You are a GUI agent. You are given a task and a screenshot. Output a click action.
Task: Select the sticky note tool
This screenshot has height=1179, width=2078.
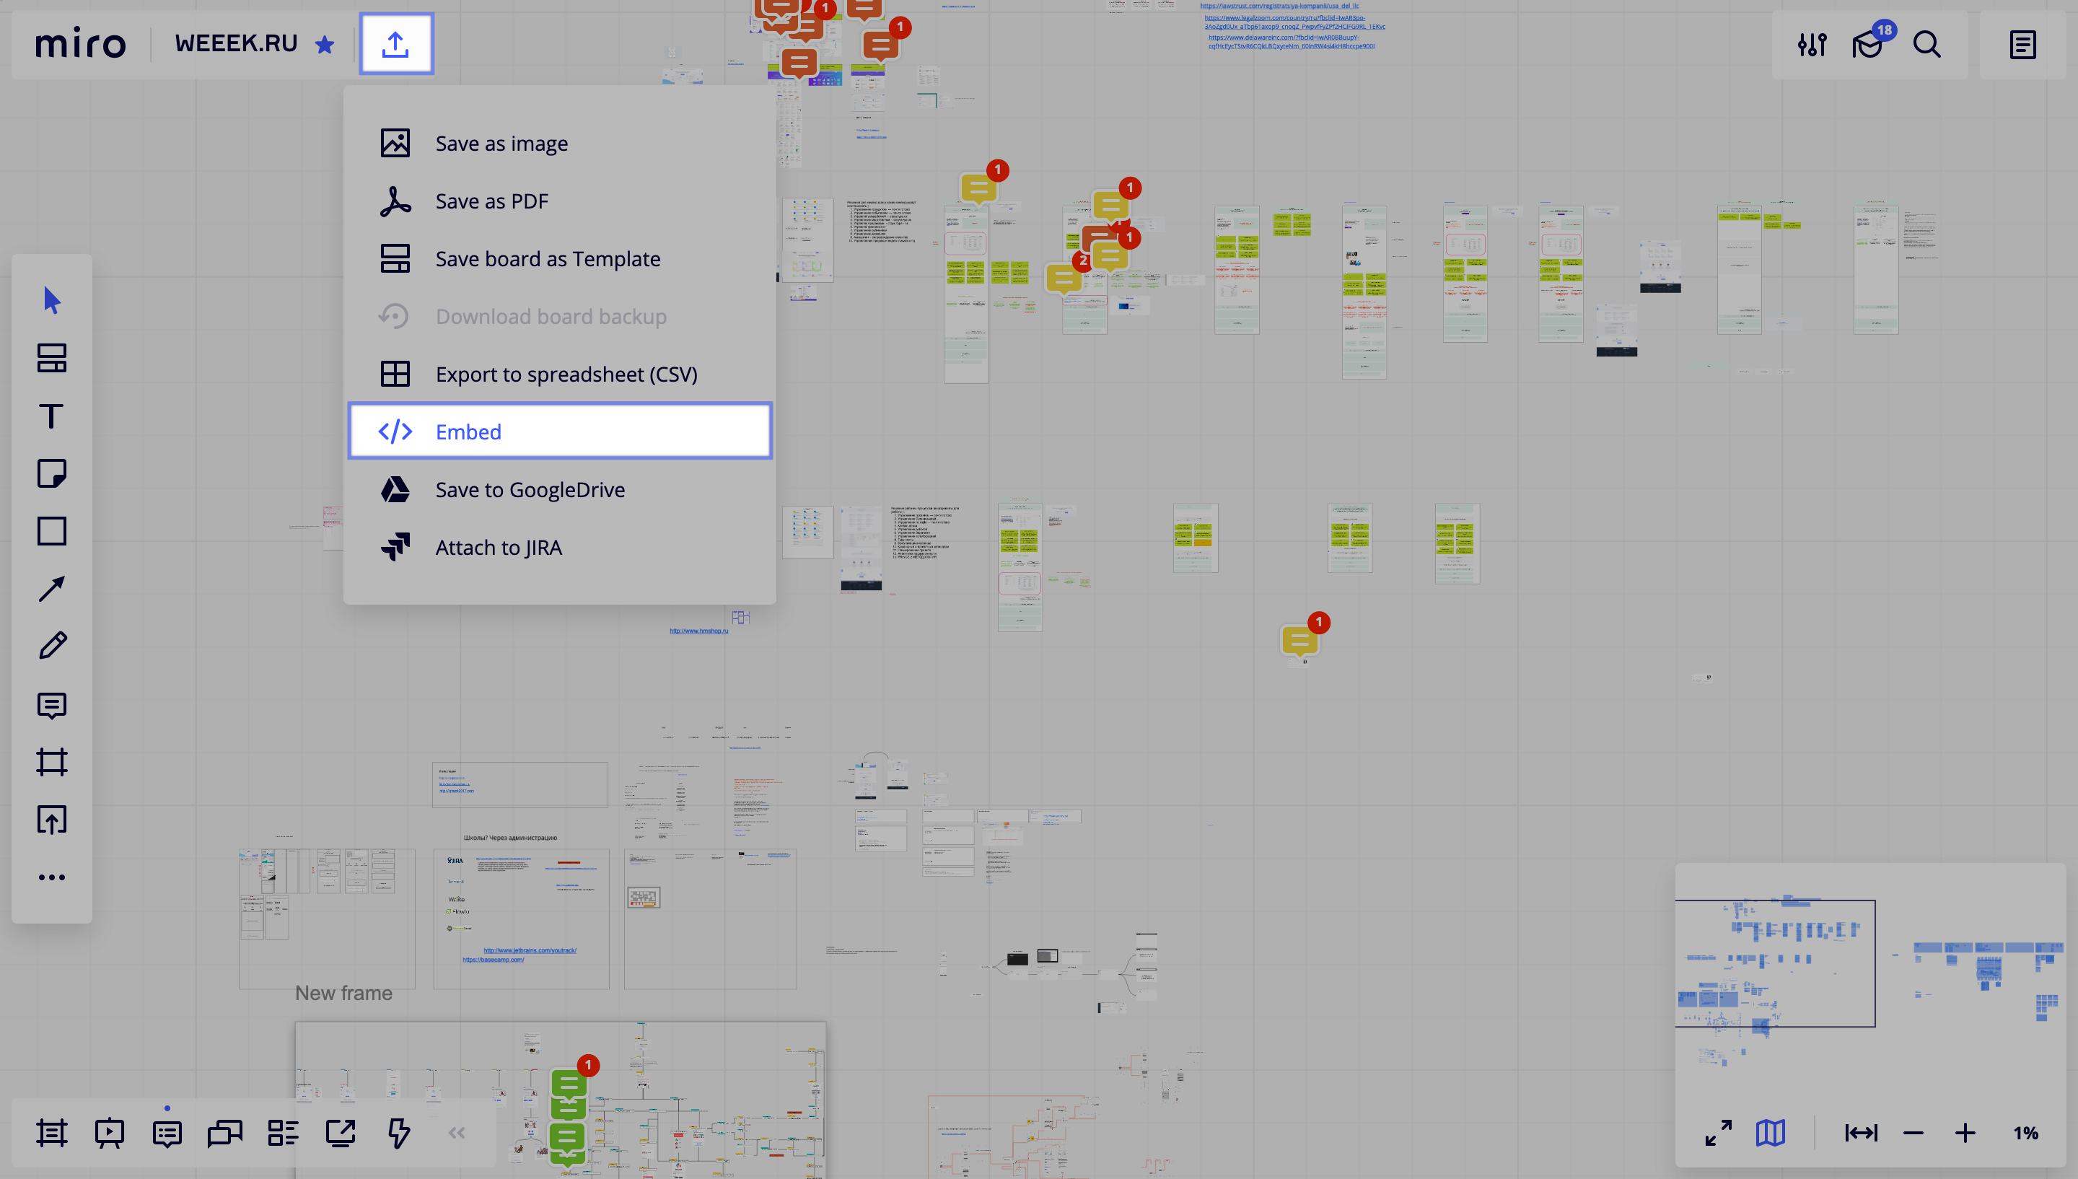pyautogui.click(x=53, y=474)
